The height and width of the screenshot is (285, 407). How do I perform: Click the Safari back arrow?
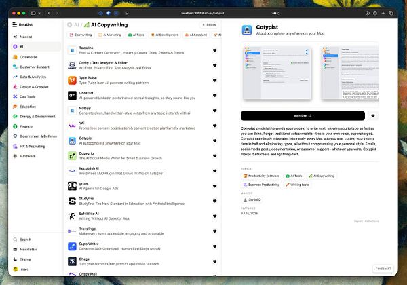[x=49, y=13]
